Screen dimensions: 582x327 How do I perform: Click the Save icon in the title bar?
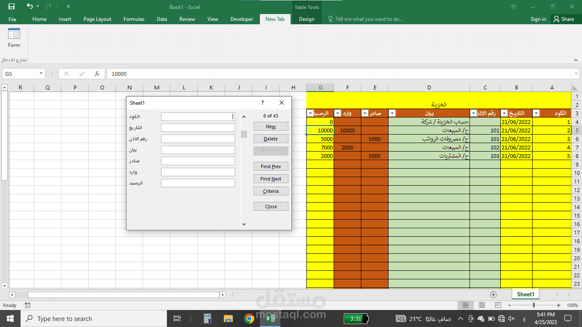[12, 6]
